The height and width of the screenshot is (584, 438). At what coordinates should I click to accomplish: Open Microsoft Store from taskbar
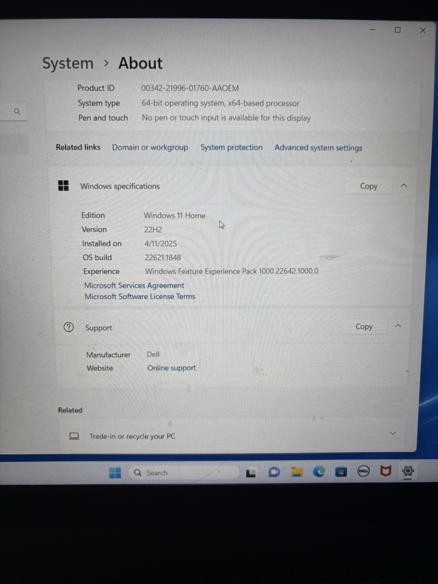coord(341,472)
